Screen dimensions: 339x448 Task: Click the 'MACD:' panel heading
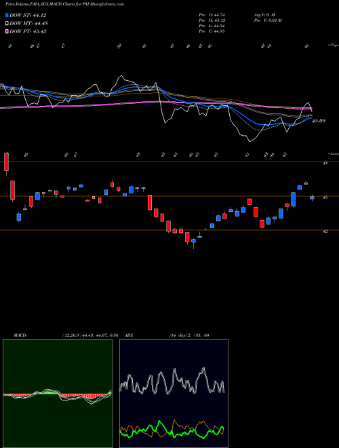(20, 335)
